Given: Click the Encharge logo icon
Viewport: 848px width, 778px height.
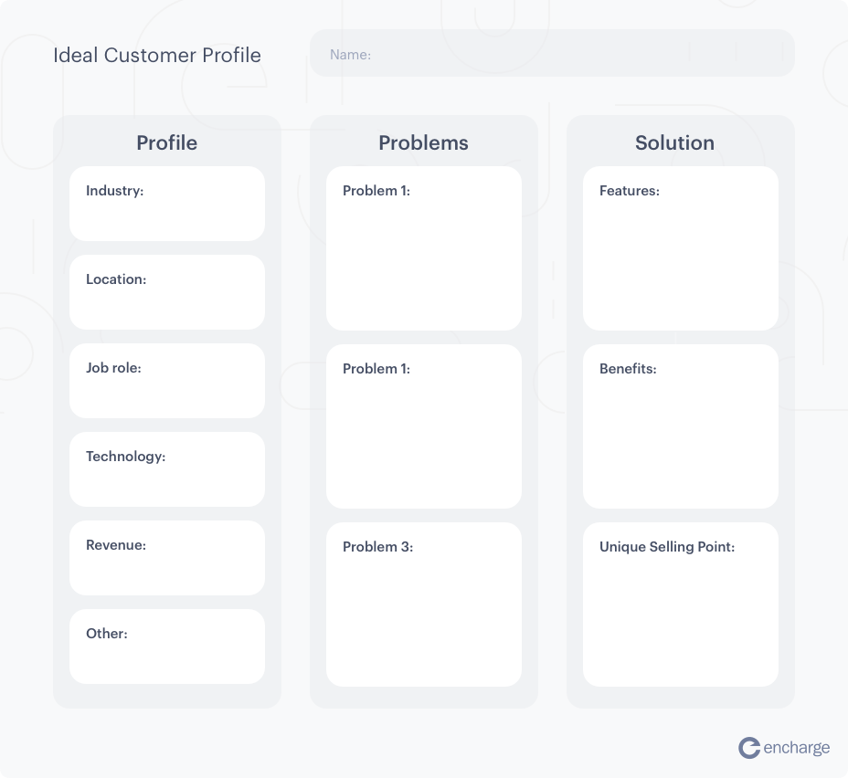Looking at the screenshot, I should coord(749,748).
